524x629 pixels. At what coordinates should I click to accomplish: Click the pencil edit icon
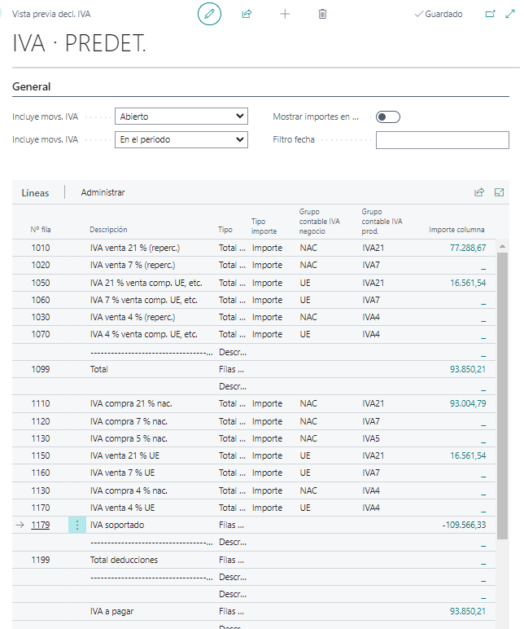pos(209,14)
